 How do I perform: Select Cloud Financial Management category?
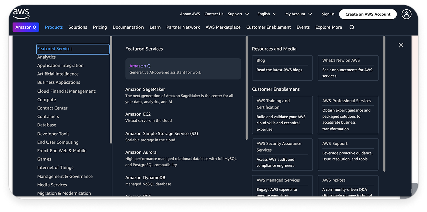66,91
